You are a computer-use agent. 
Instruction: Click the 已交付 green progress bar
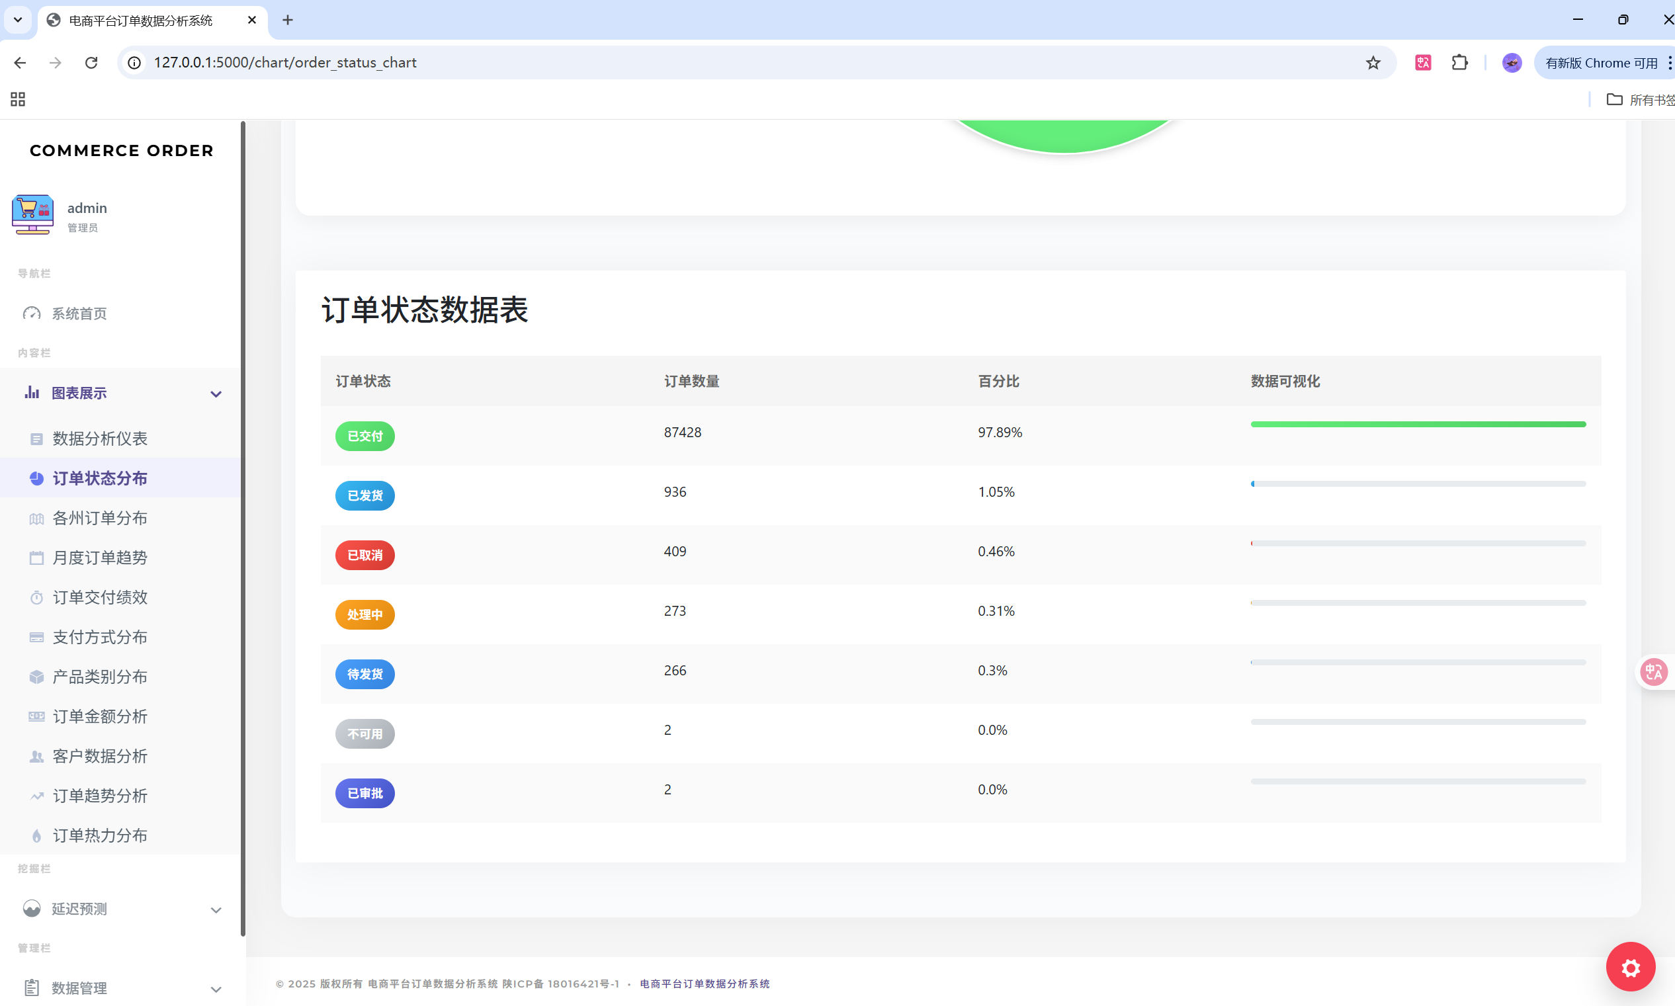point(1418,425)
